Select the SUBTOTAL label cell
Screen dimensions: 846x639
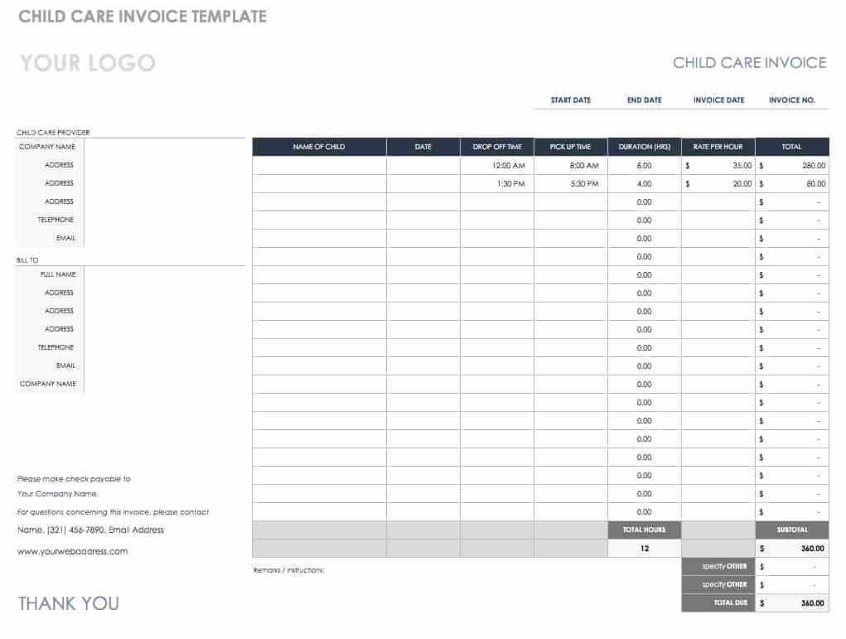791,530
